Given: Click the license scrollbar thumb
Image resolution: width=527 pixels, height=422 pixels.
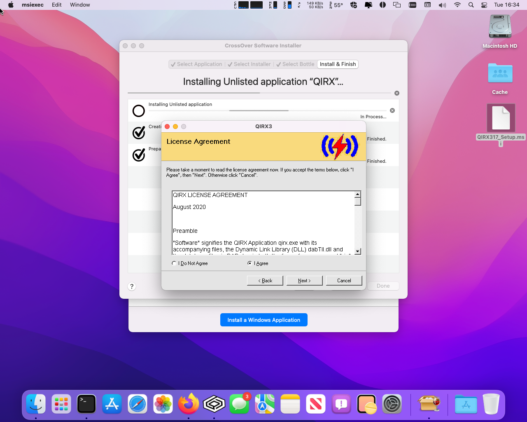Looking at the screenshot, I should pos(357,202).
